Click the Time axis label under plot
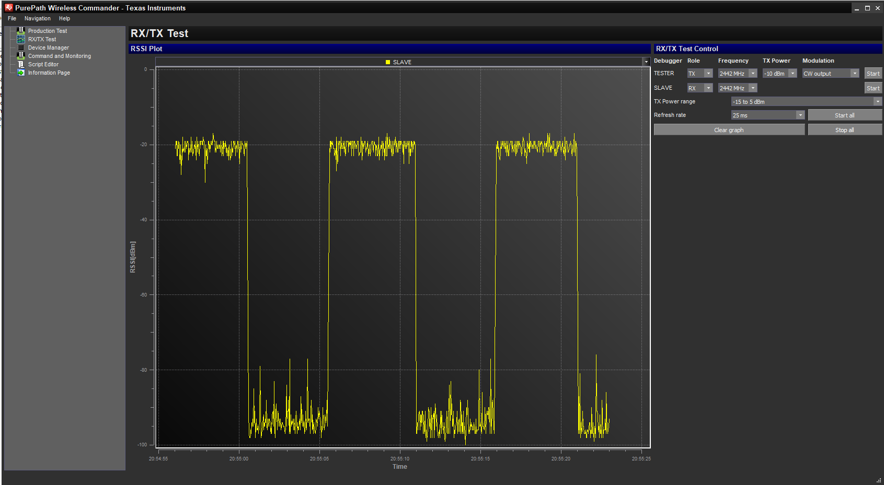884x485 pixels. click(x=400, y=467)
